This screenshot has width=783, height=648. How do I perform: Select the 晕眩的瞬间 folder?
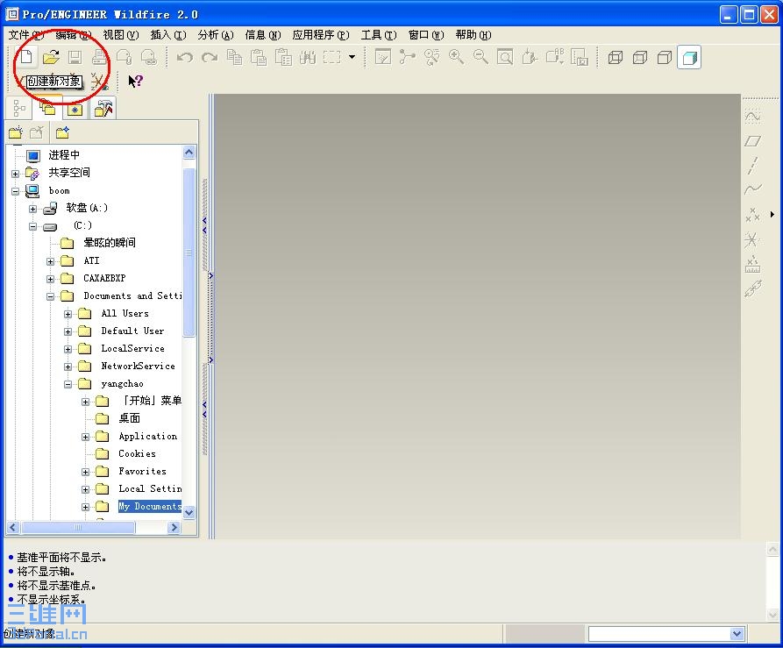coord(110,243)
